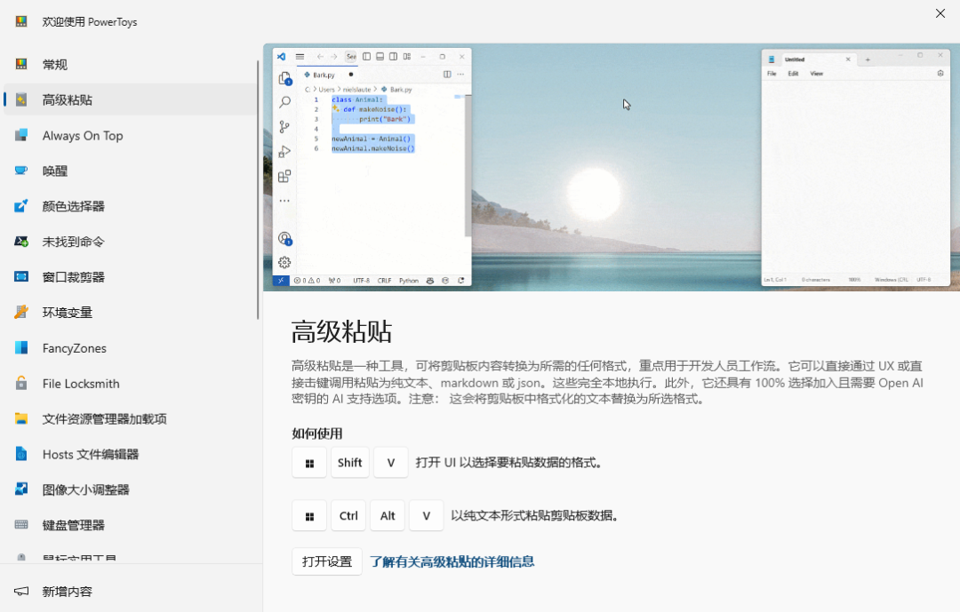
Task: Select 高级粘贴 in the sidebar
Action: coord(129,99)
